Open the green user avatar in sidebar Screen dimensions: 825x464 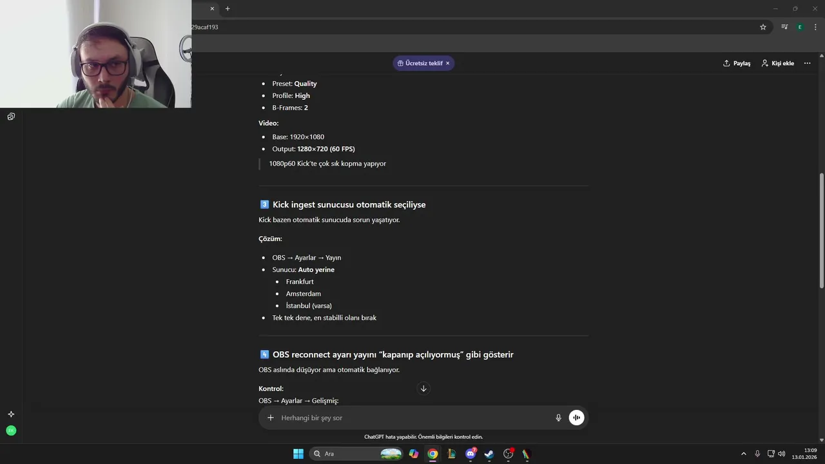pos(11,430)
